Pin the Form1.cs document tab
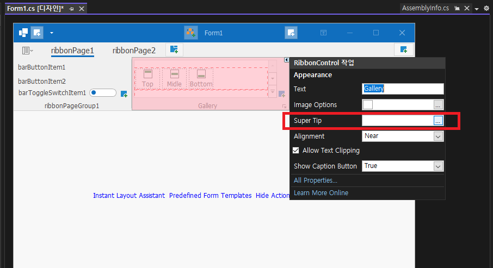This screenshot has width=493, height=268. [72, 9]
